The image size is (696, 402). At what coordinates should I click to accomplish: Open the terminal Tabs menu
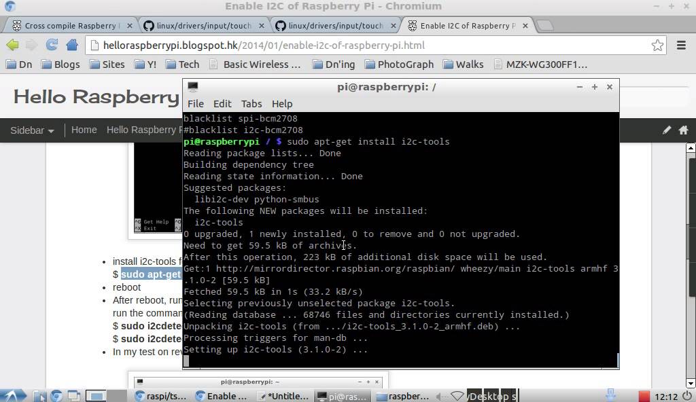tap(251, 104)
